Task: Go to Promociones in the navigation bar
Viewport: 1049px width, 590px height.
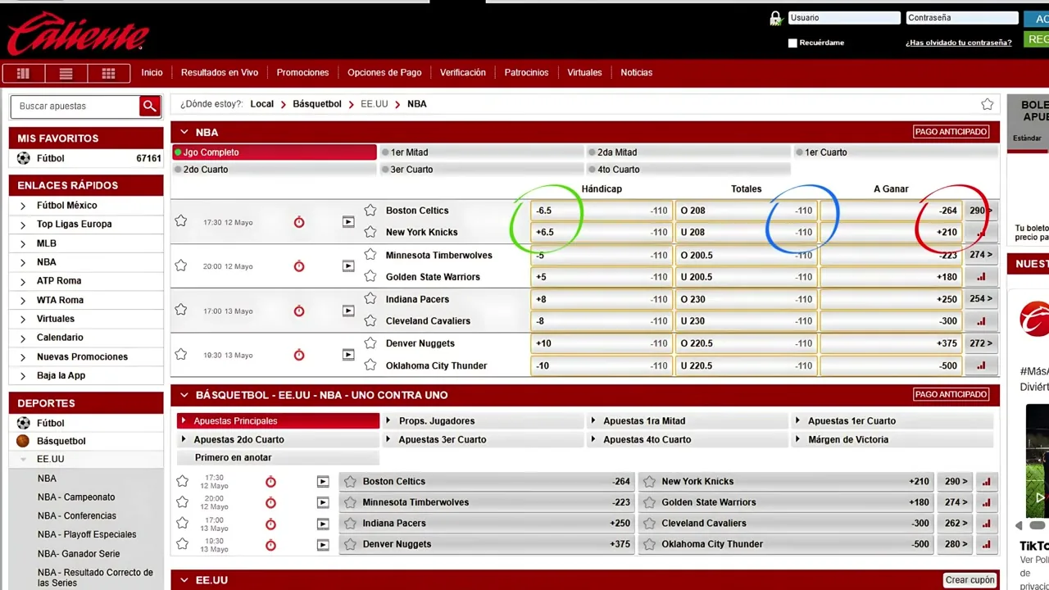Action: pyautogui.click(x=302, y=73)
